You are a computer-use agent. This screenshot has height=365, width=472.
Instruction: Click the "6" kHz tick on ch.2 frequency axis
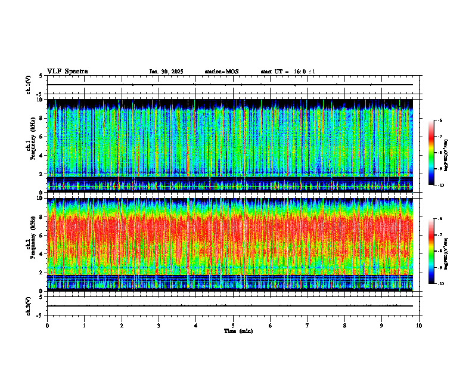41,236
